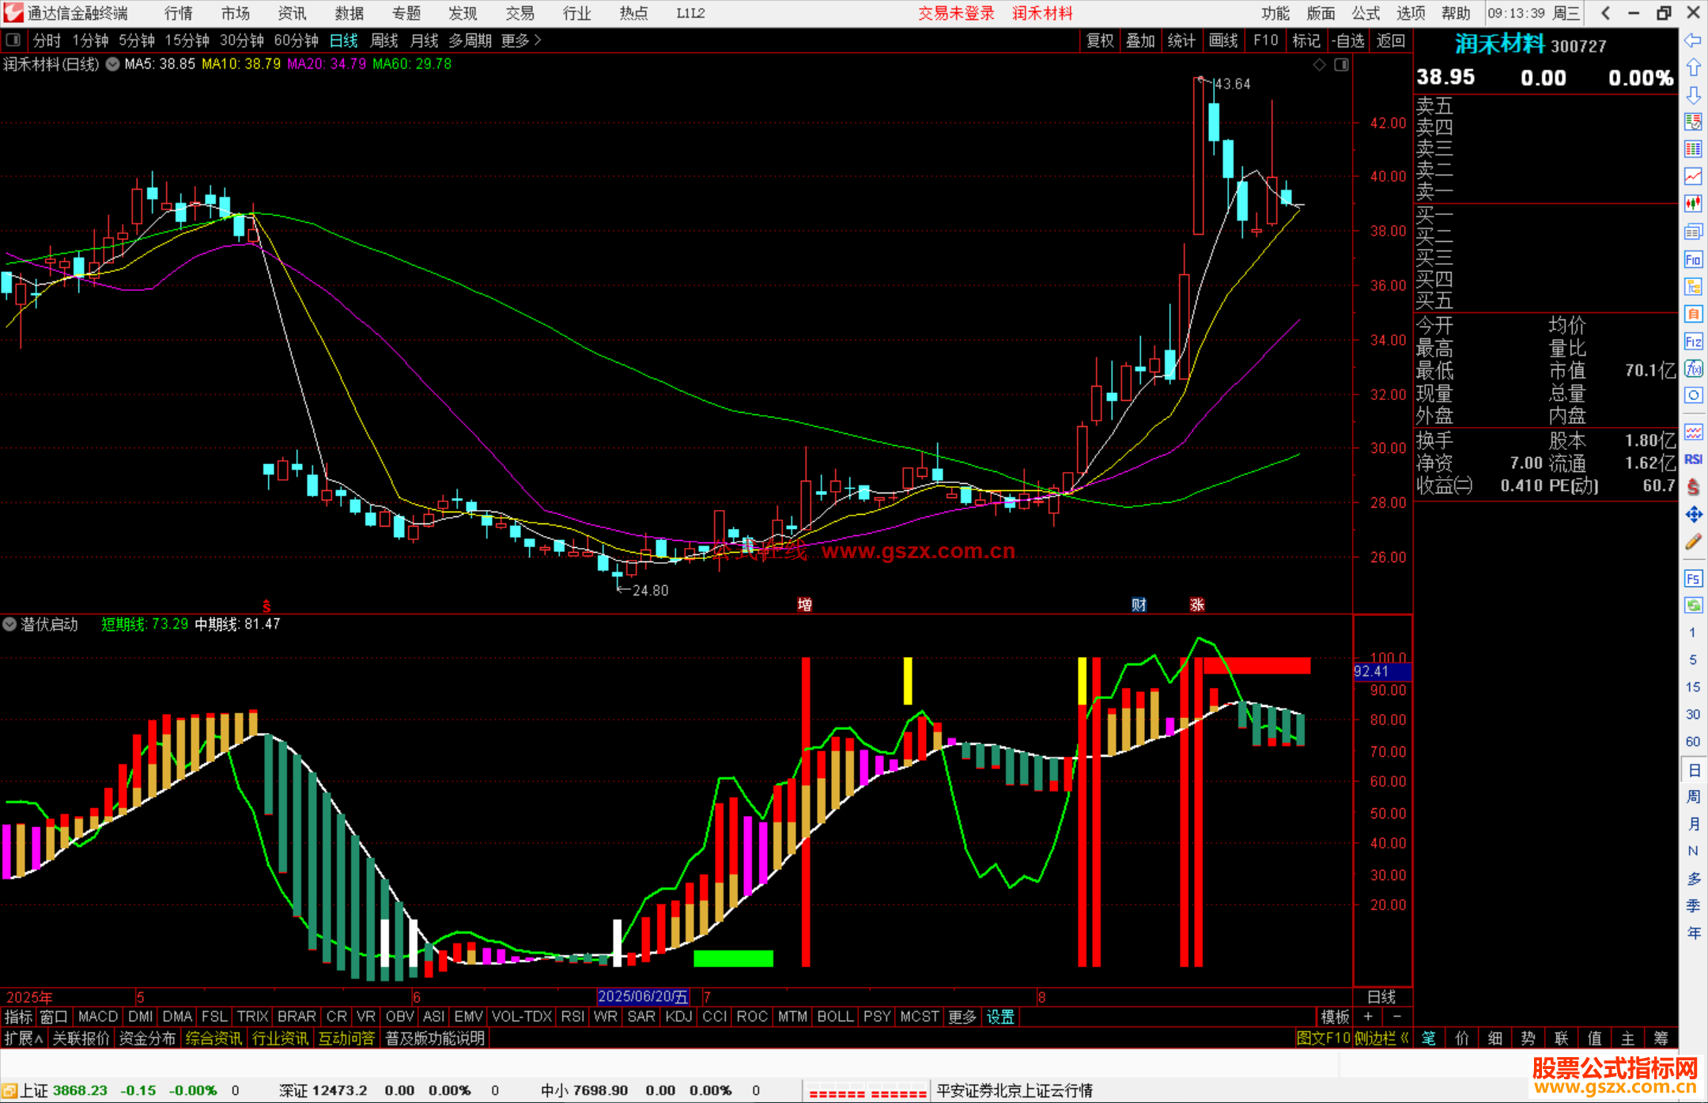This screenshot has height=1103, width=1708.
Task: Switch sidebar period to 30 minute
Action: 1692,714
